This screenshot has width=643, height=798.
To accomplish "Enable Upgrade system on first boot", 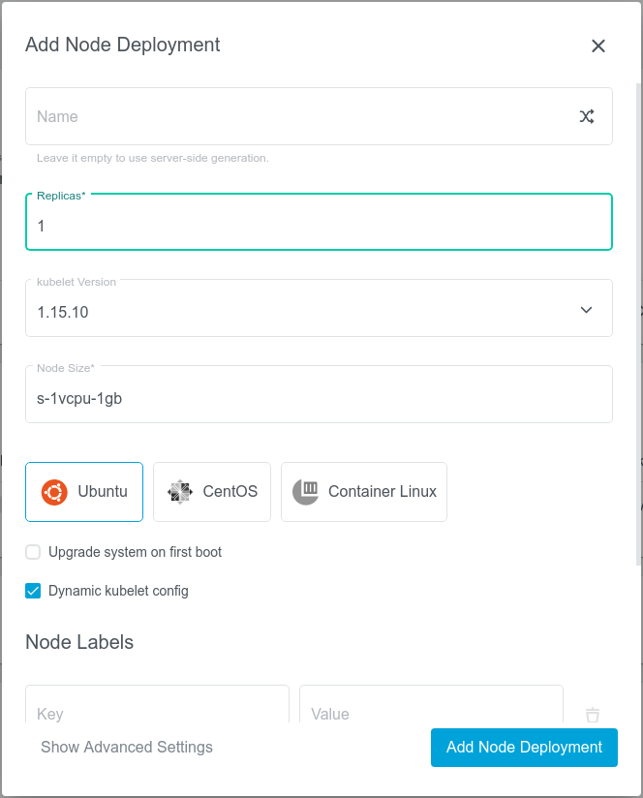I will pos(33,552).
